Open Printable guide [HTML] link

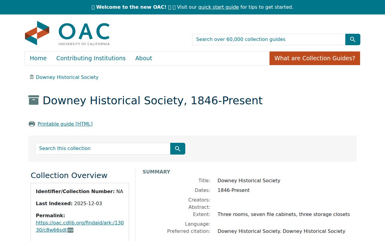[65, 124]
